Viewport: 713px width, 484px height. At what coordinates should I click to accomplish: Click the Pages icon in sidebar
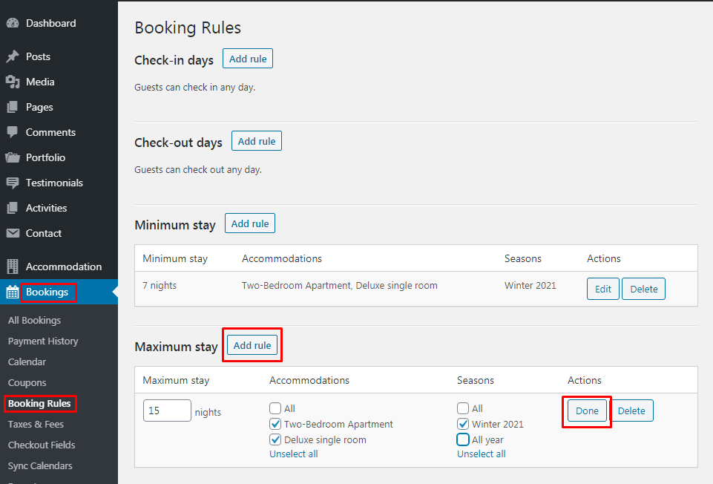tap(13, 107)
